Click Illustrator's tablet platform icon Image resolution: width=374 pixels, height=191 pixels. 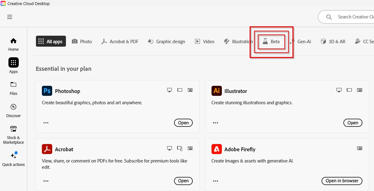349,90
